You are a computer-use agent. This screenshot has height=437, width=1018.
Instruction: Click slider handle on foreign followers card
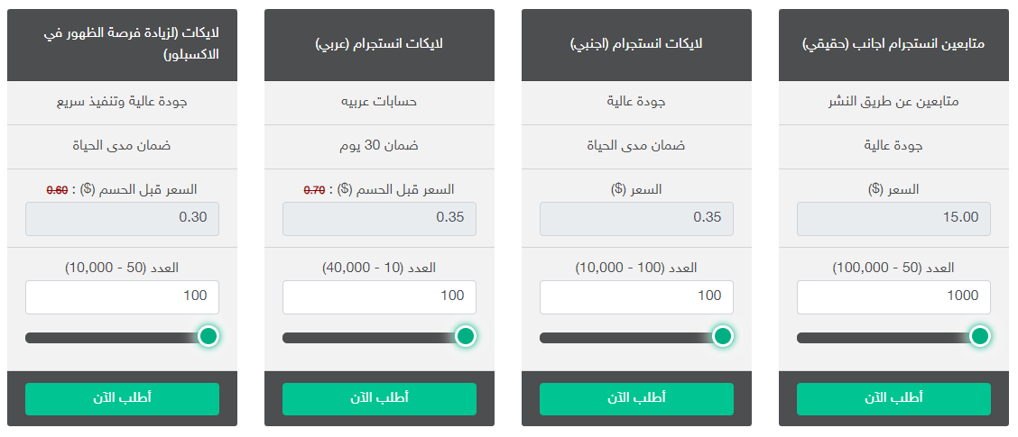[980, 336]
